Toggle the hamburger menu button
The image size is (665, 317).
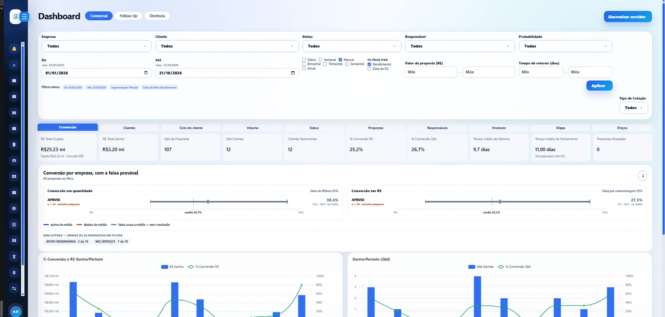(25, 17)
